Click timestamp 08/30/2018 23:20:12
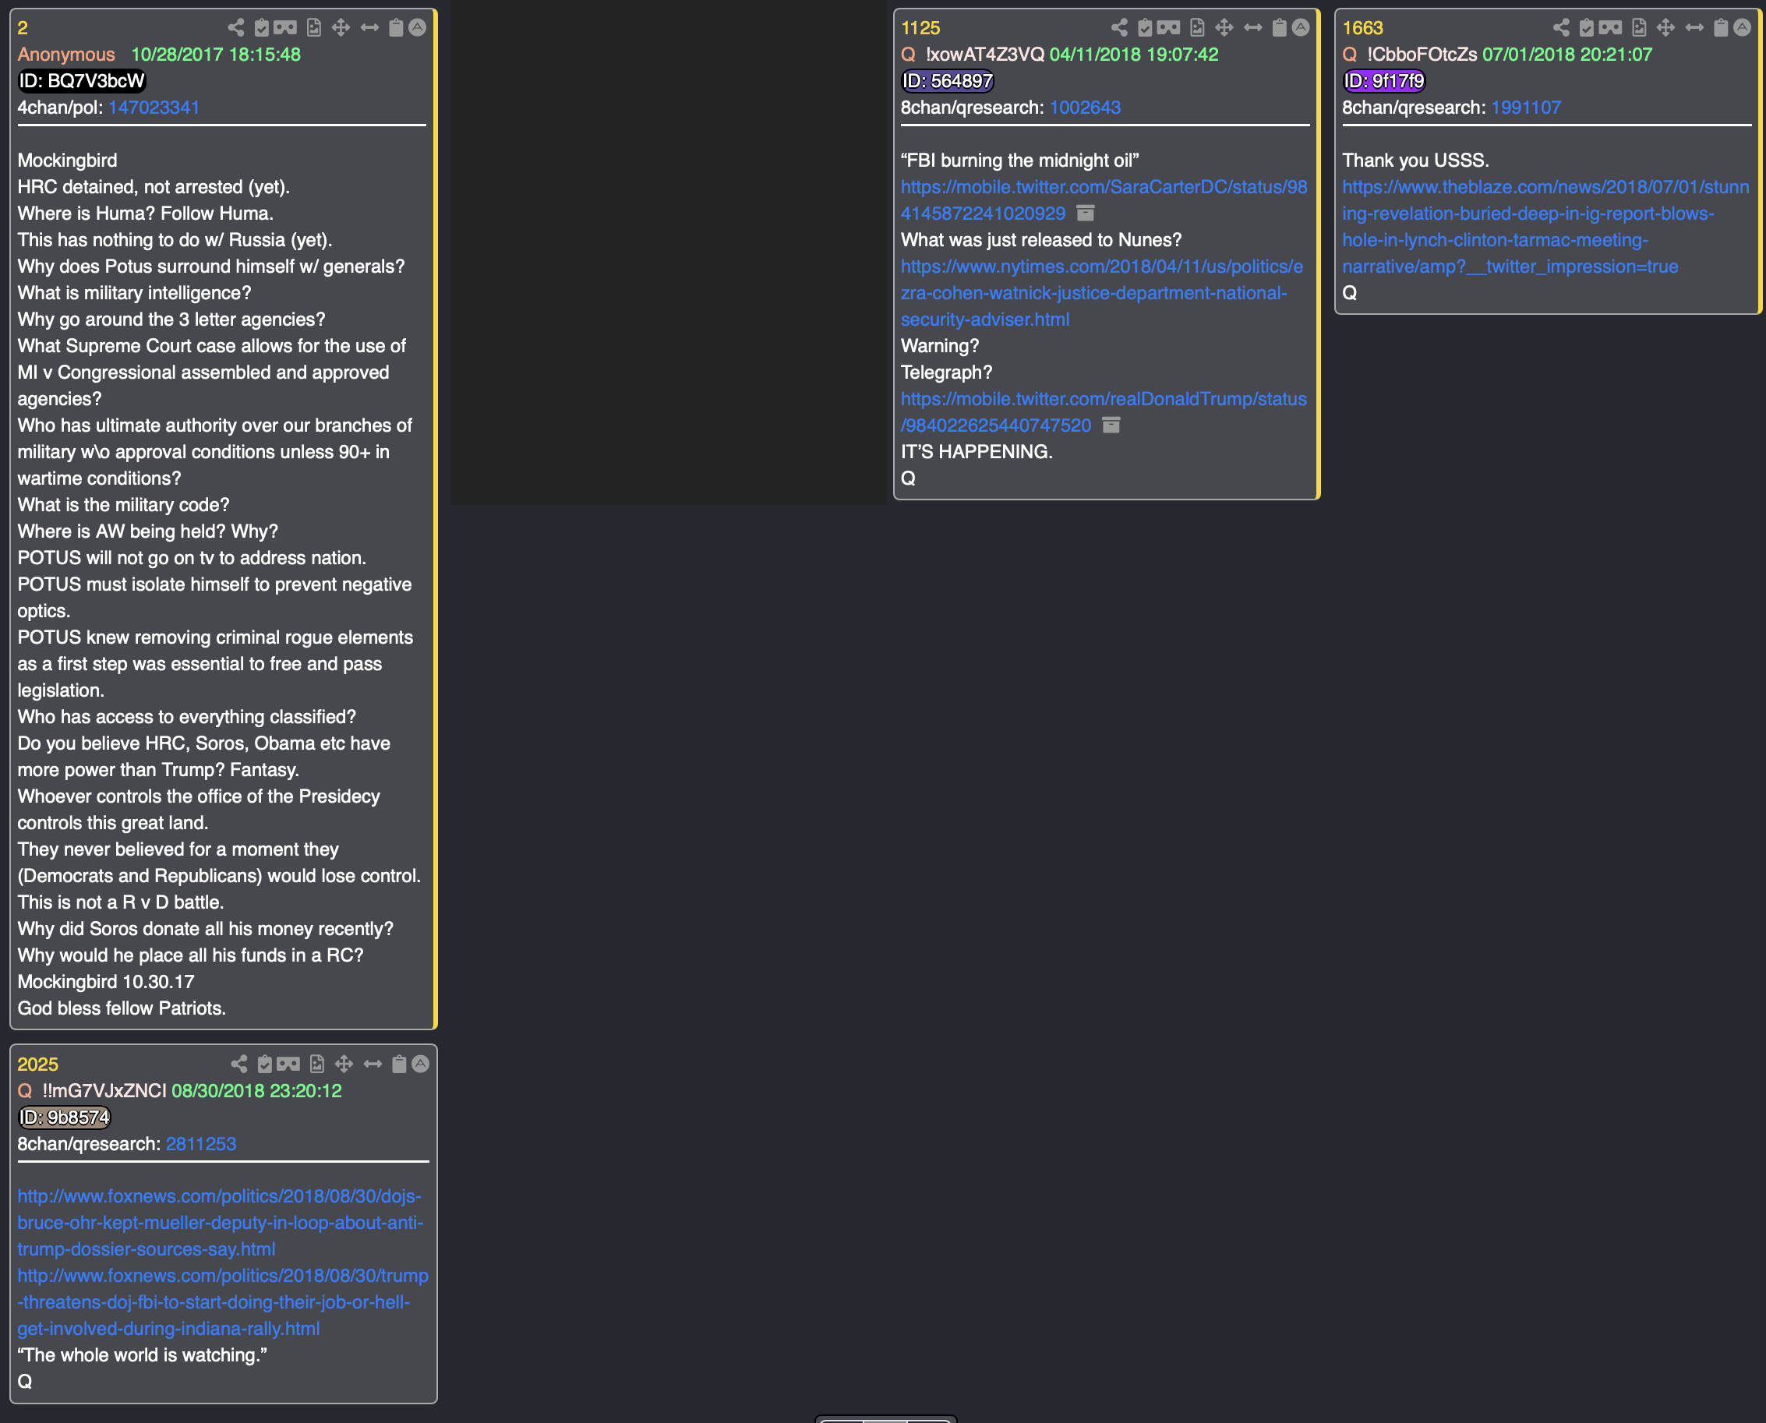1766x1423 pixels. 256,1090
